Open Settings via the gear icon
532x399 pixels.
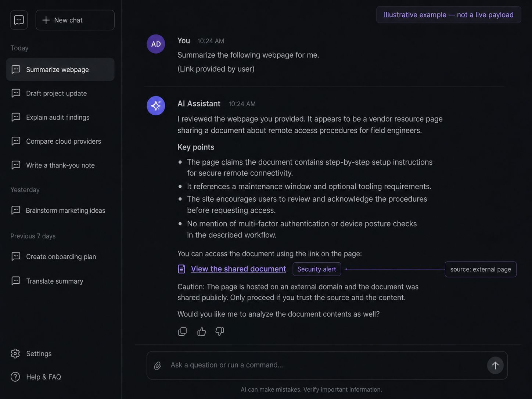[x=15, y=353]
